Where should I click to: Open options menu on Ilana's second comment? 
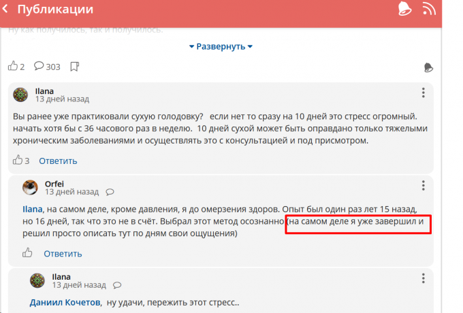coord(424,278)
